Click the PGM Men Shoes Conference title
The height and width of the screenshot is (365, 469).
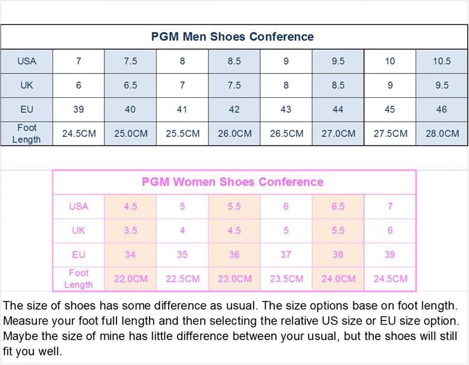(232, 36)
